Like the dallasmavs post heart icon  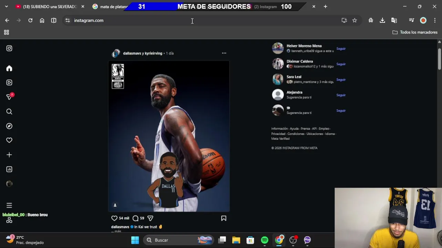click(x=114, y=218)
